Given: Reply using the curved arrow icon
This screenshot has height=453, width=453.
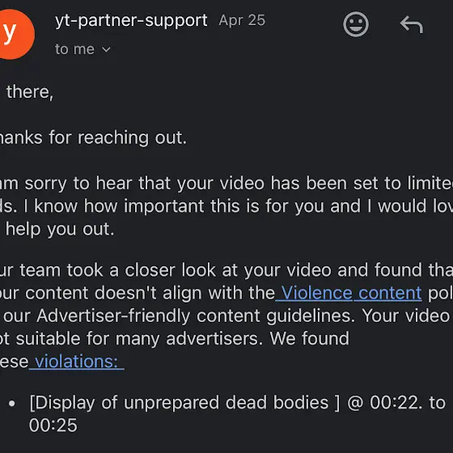Looking at the screenshot, I should tap(412, 25).
